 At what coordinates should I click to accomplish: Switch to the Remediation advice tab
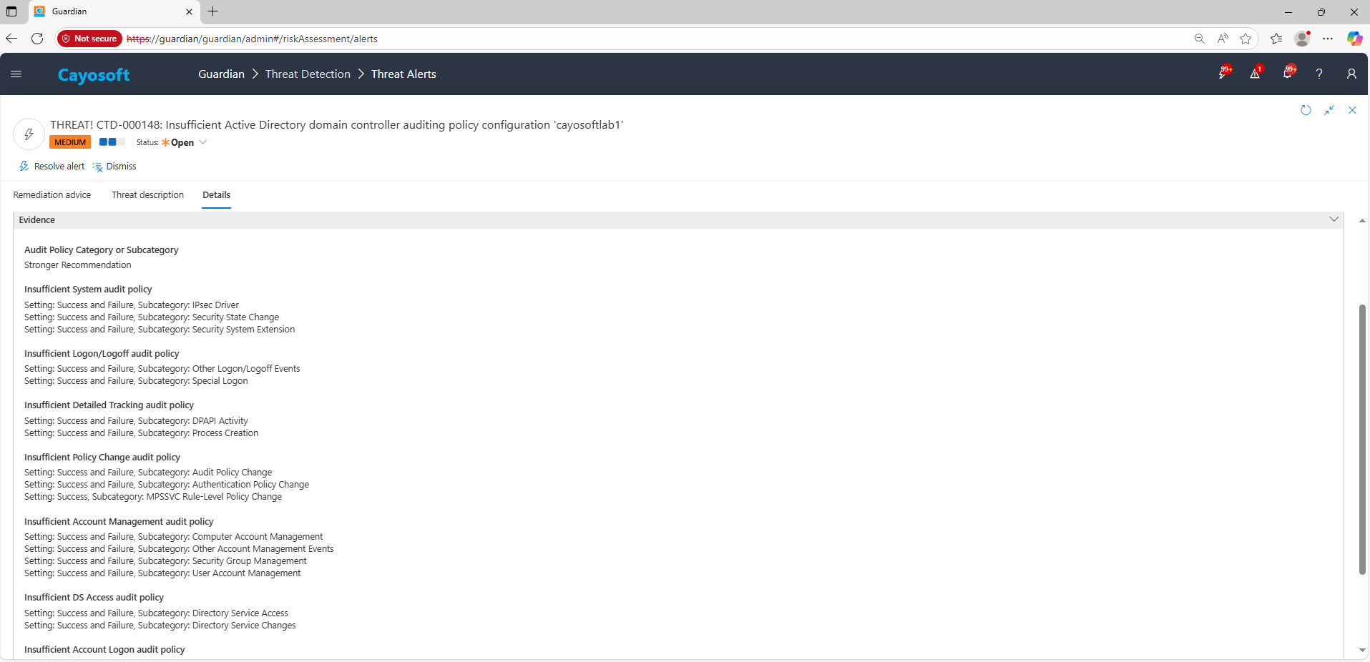[52, 195]
